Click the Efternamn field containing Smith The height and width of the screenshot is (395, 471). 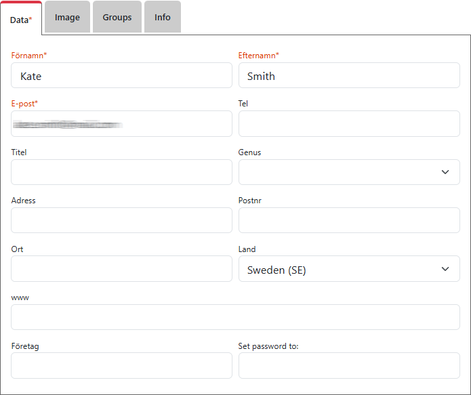tap(349, 75)
